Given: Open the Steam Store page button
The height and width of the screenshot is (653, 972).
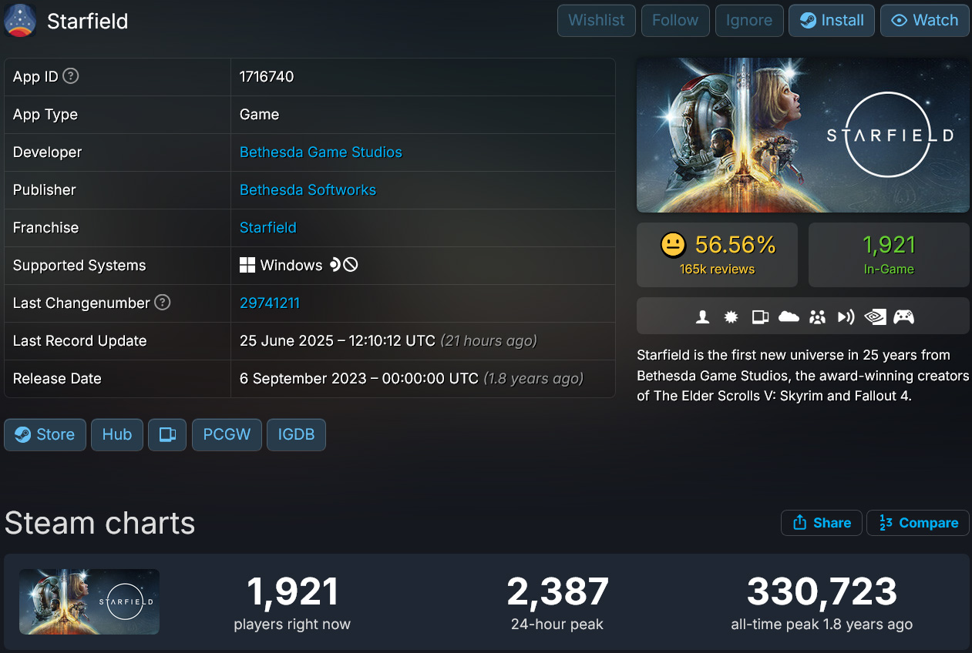Looking at the screenshot, I should click(45, 434).
